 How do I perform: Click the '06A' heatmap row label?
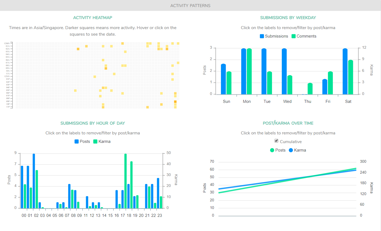pos(8,60)
